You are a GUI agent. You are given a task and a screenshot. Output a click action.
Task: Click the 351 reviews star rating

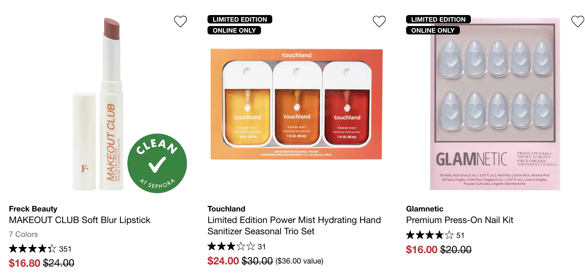(40, 249)
